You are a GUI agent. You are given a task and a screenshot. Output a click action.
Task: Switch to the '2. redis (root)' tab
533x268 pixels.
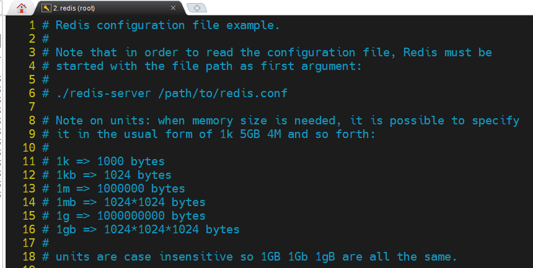74,8
